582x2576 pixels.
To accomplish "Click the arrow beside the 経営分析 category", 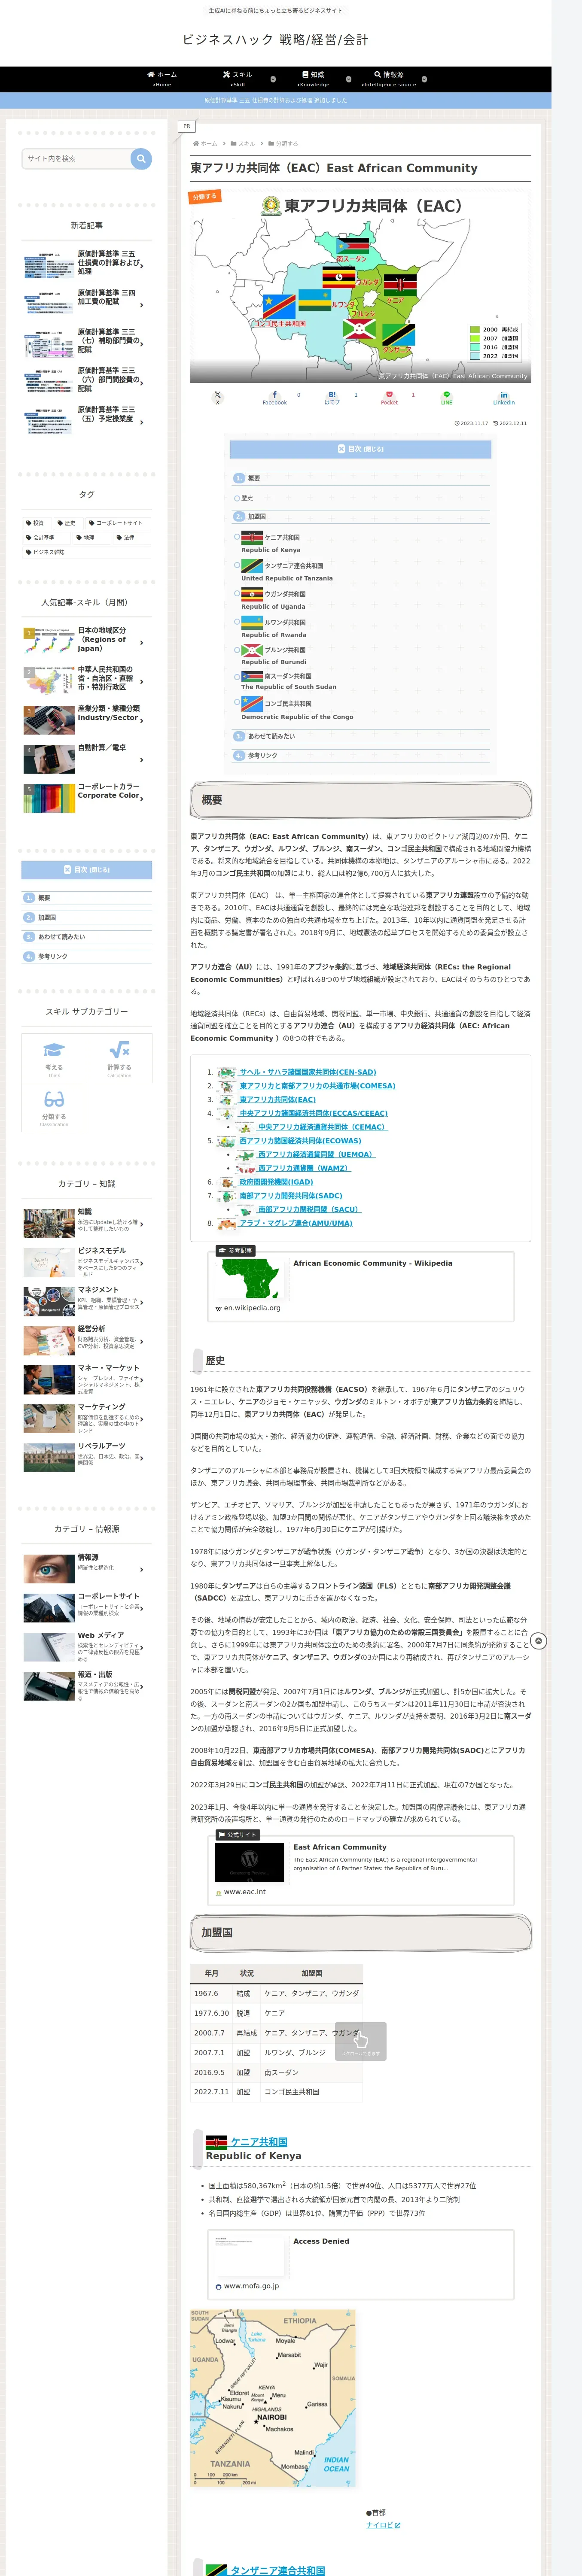I will 142,1342.
